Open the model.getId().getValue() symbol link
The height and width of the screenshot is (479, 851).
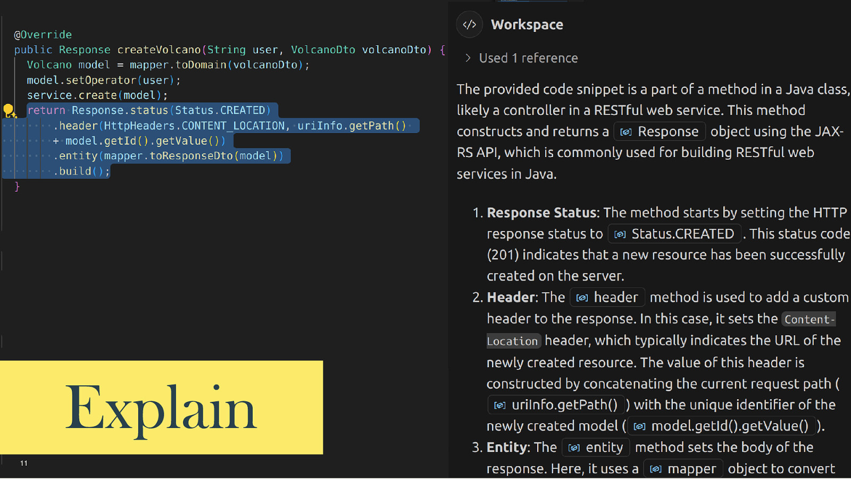tap(721, 426)
